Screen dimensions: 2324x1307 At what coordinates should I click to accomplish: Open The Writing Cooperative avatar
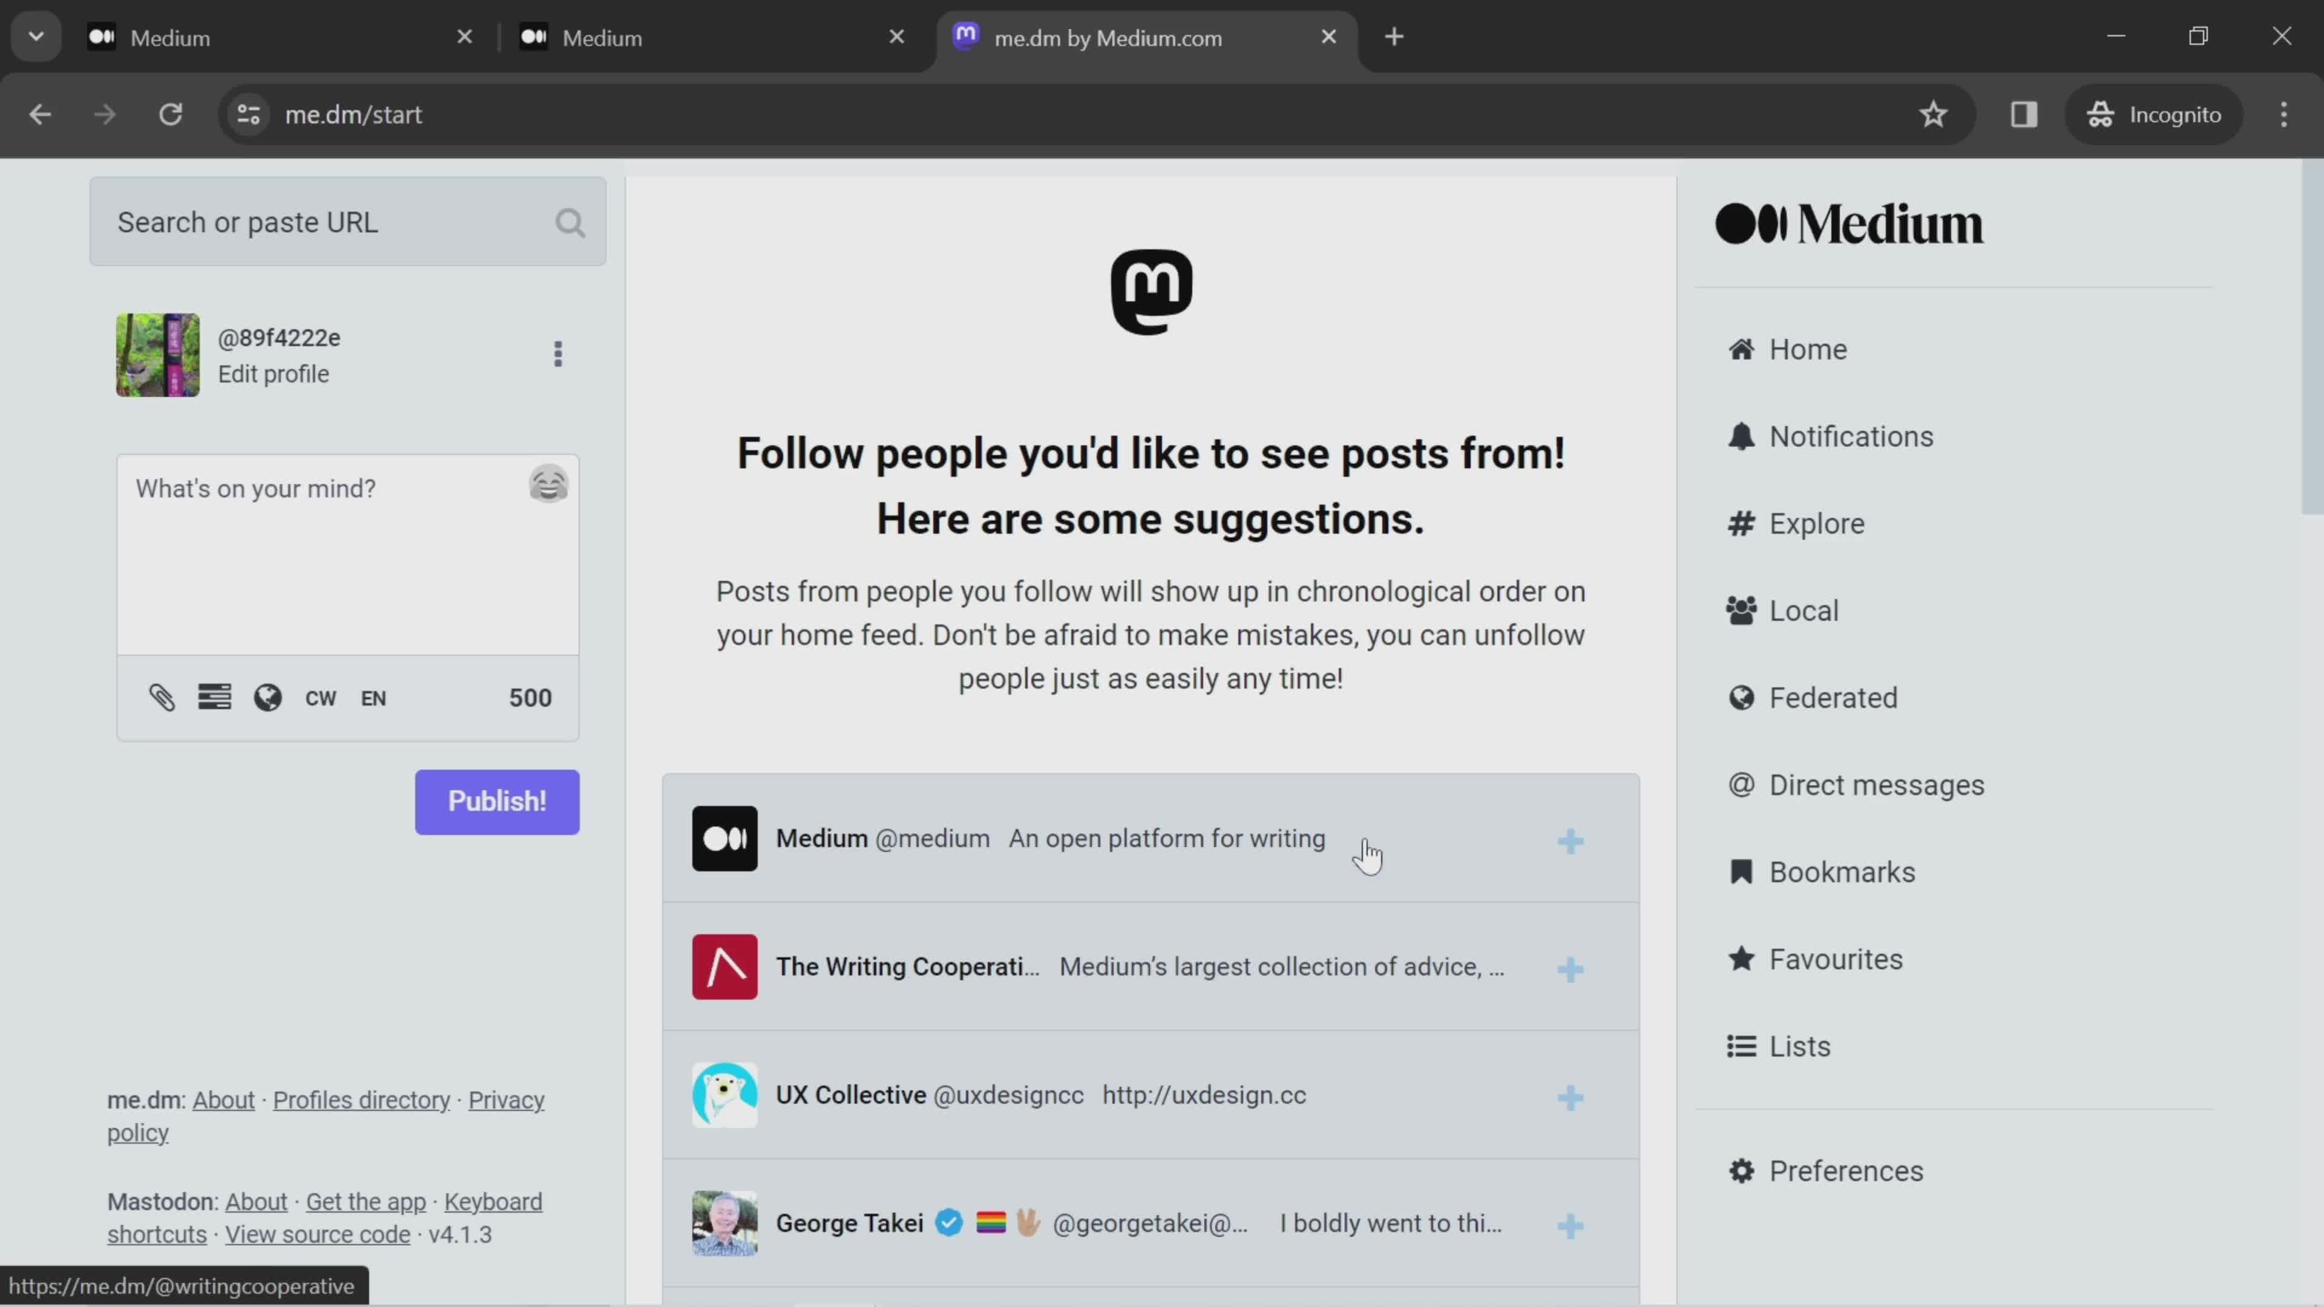pos(724,966)
